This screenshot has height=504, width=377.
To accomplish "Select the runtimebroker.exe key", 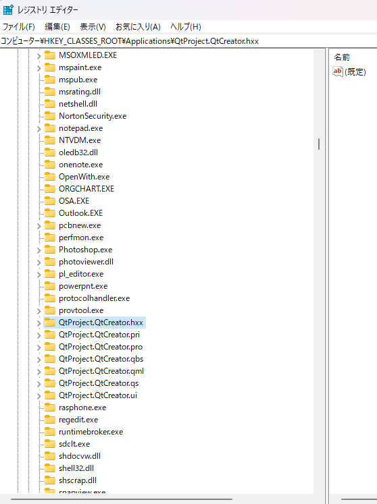I will tap(91, 432).
